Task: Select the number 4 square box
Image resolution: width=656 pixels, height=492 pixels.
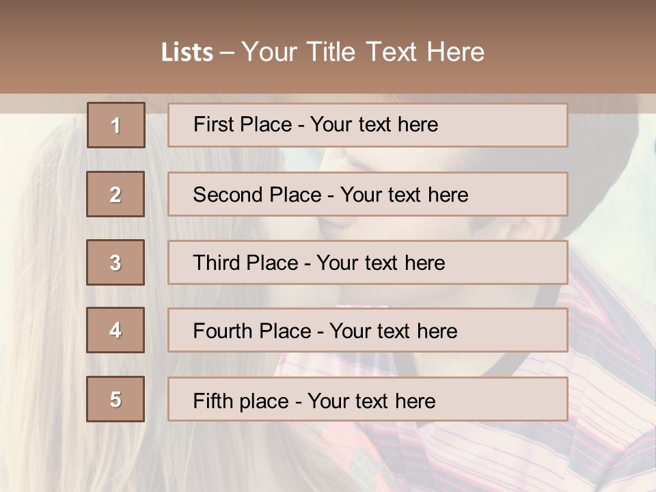Action: pos(115,330)
